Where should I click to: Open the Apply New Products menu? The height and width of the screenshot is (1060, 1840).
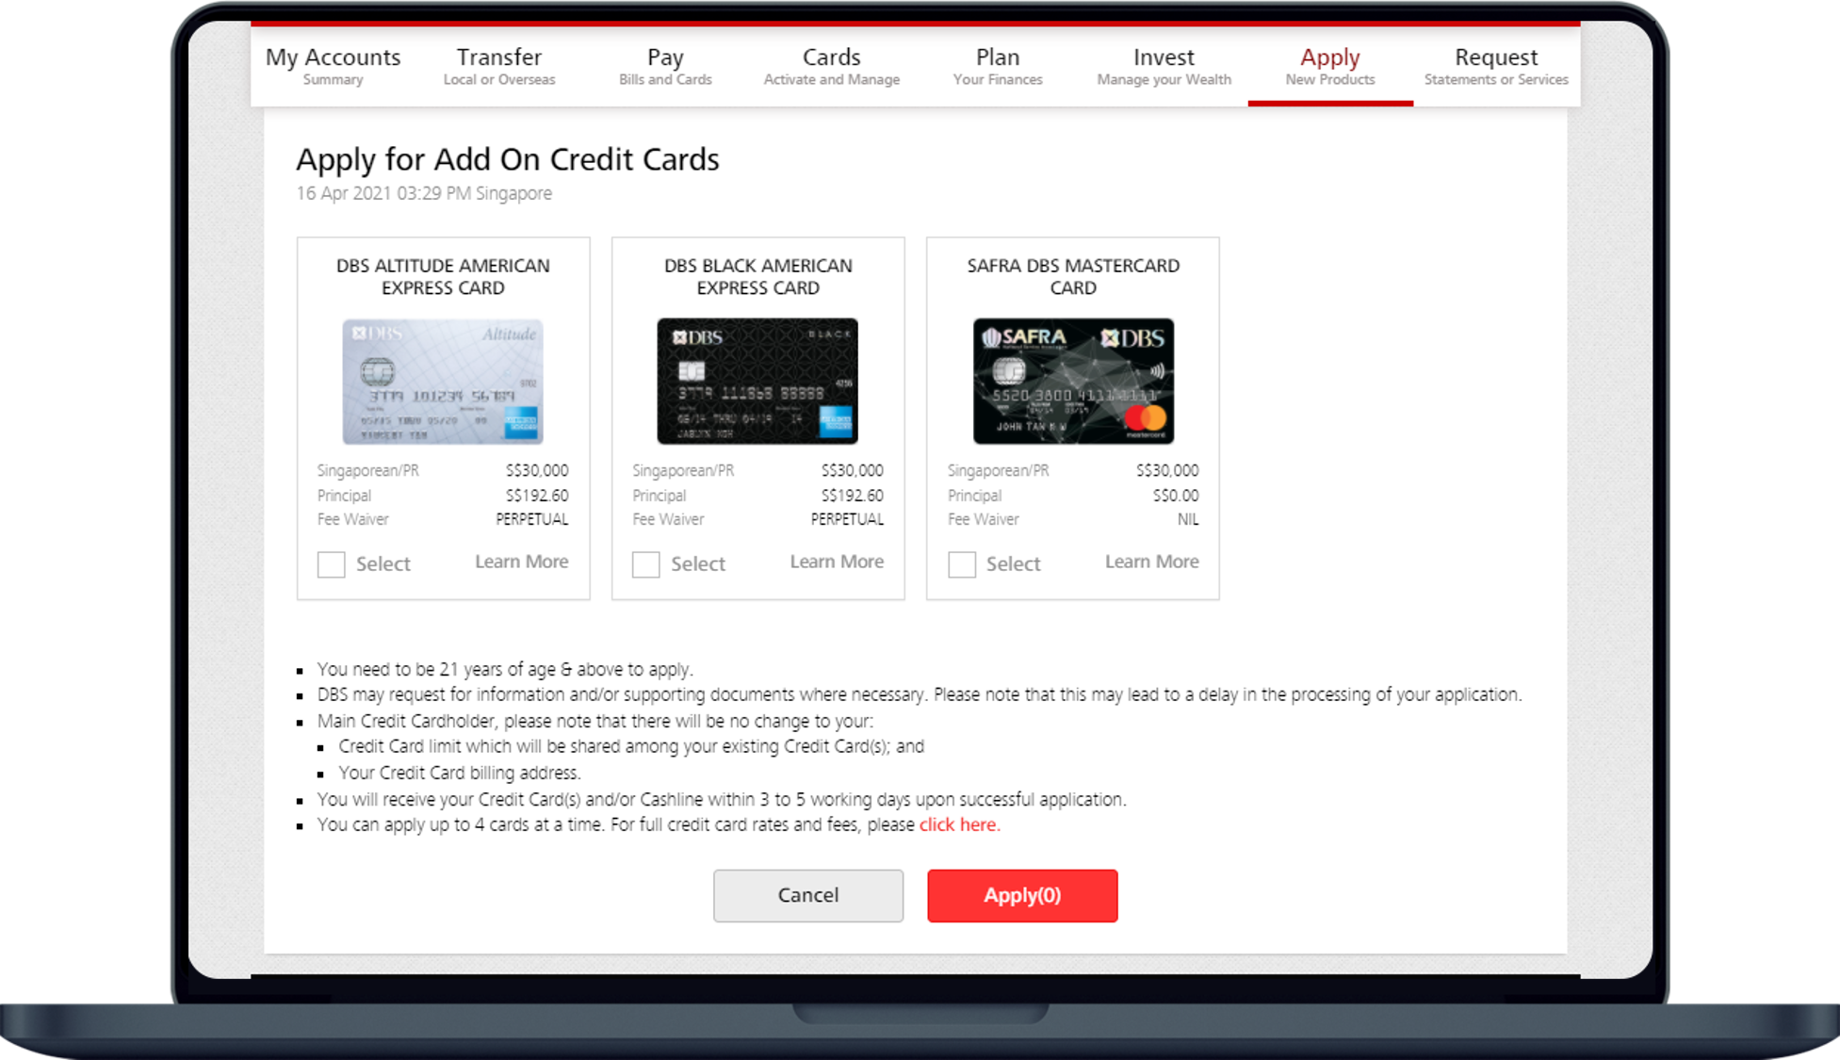click(x=1329, y=66)
